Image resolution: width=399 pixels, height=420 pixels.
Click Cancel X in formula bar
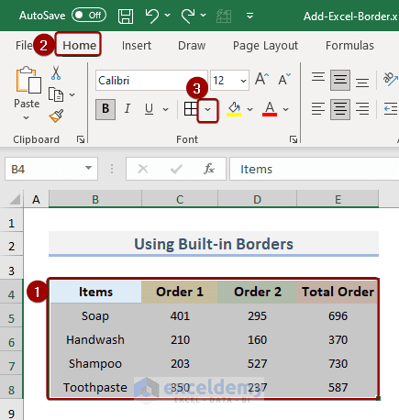click(143, 169)
